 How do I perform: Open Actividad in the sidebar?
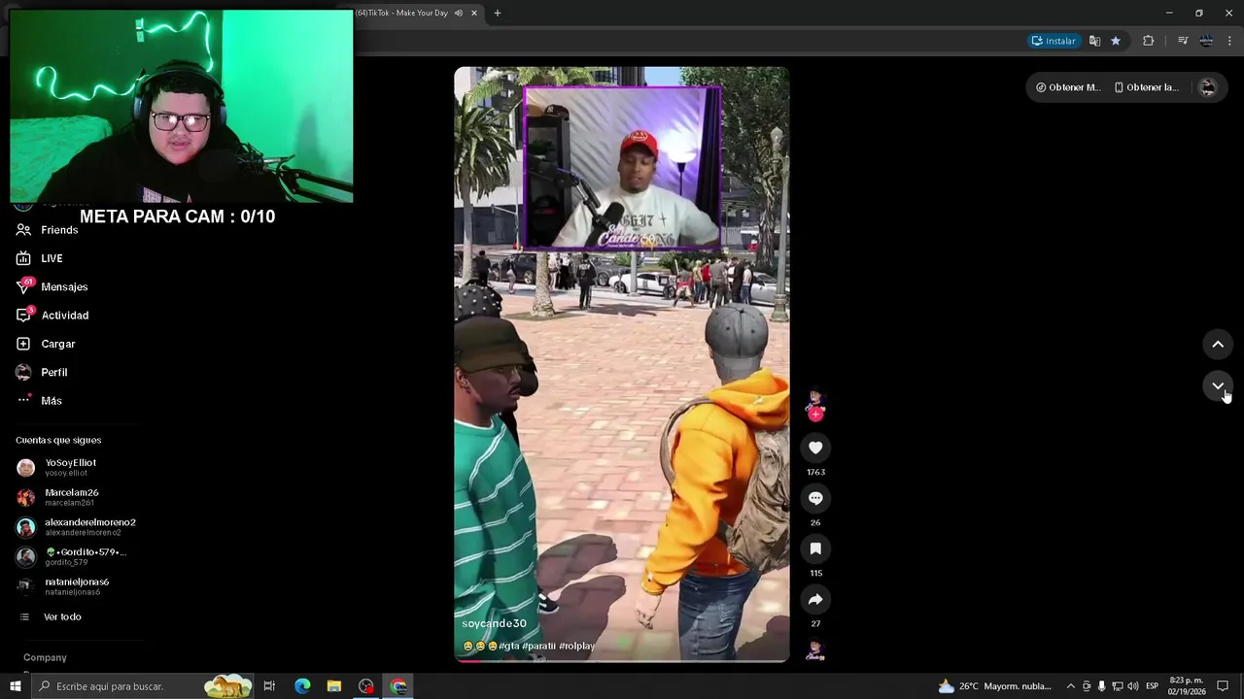click(52, 316)
